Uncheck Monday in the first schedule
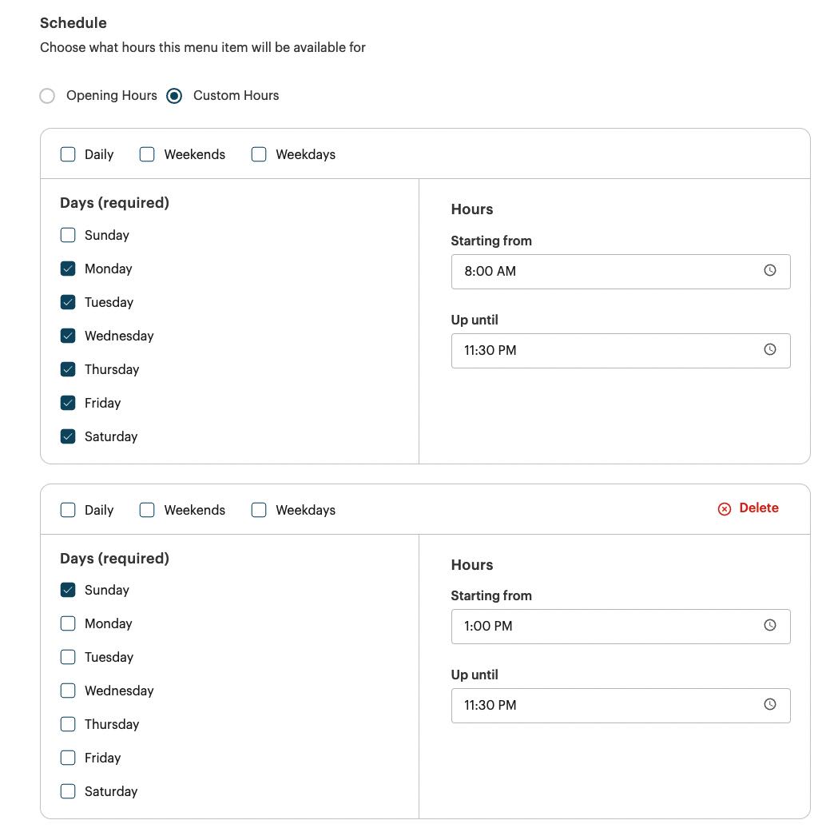 tap(68, 269)
